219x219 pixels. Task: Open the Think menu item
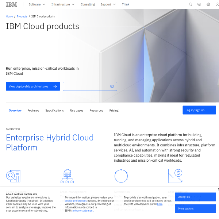coord(126,4)
